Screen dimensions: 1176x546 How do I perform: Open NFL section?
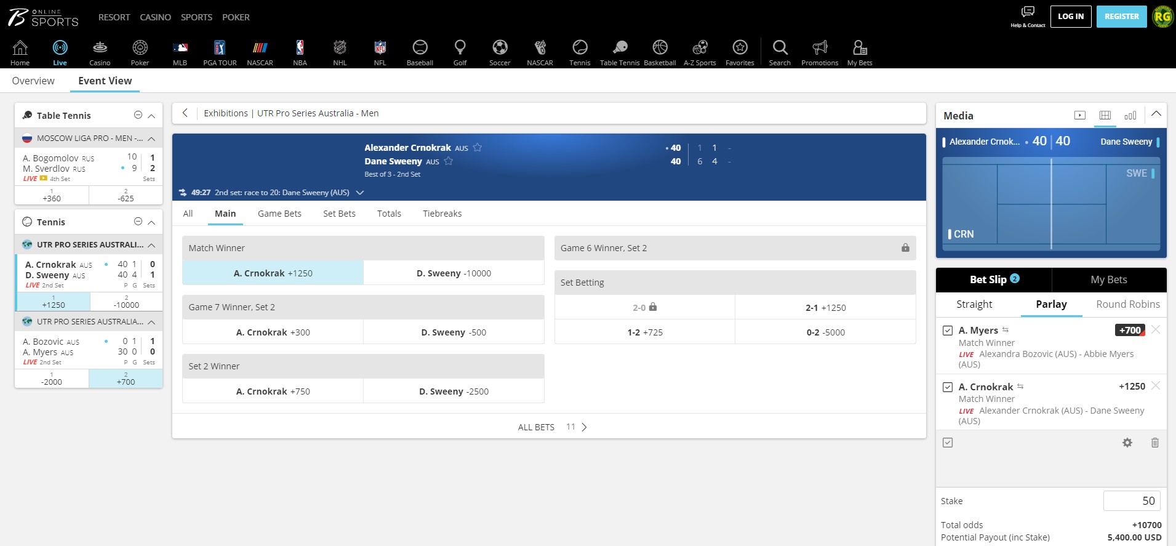click(x=380, y=52)
